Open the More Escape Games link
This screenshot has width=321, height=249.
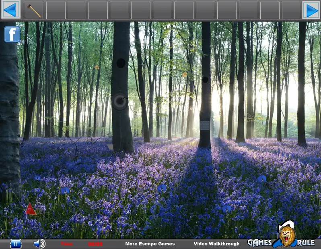point(150,244)
